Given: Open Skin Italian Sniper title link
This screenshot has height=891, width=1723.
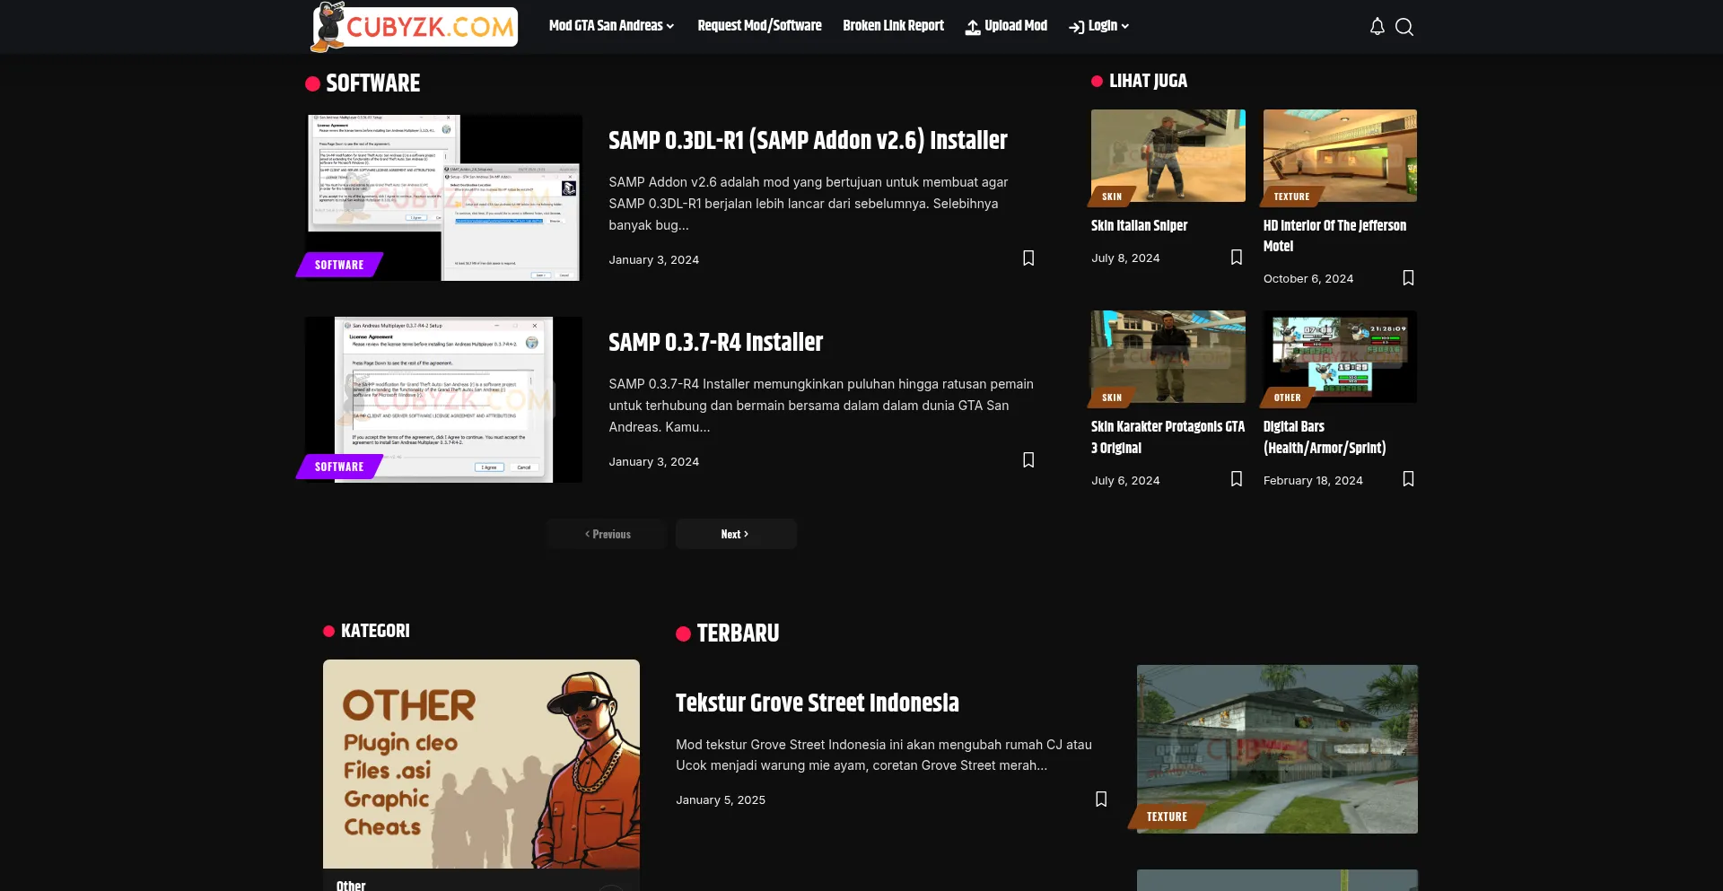Looking at the screenshot, I should (1139, 226).
